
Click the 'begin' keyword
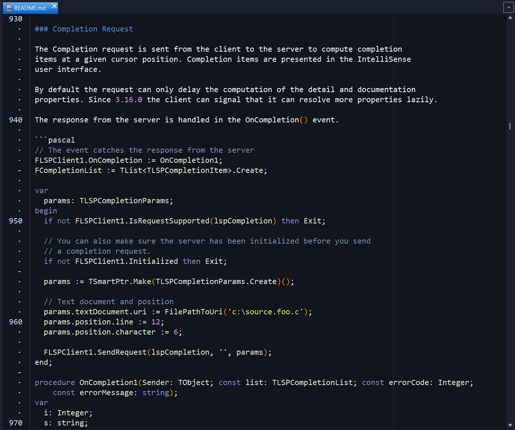click(46, 211)
